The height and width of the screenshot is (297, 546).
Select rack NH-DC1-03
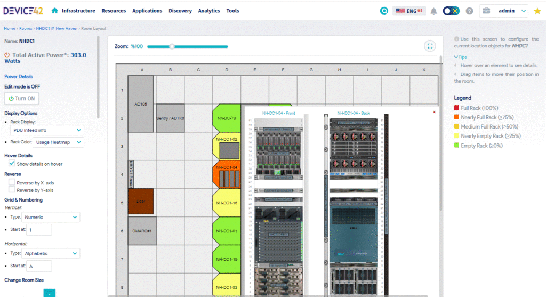pyautogui.click(x=227, y=285)
